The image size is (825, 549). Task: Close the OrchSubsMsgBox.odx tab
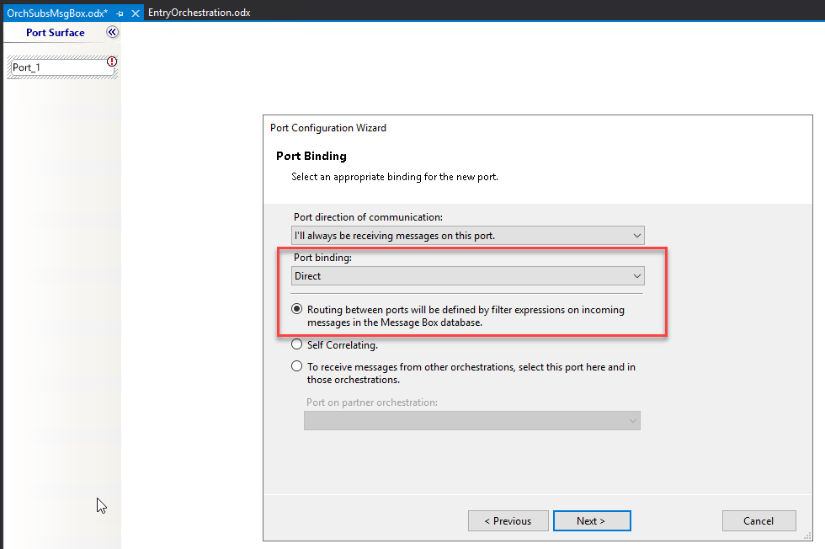[135, 13]
